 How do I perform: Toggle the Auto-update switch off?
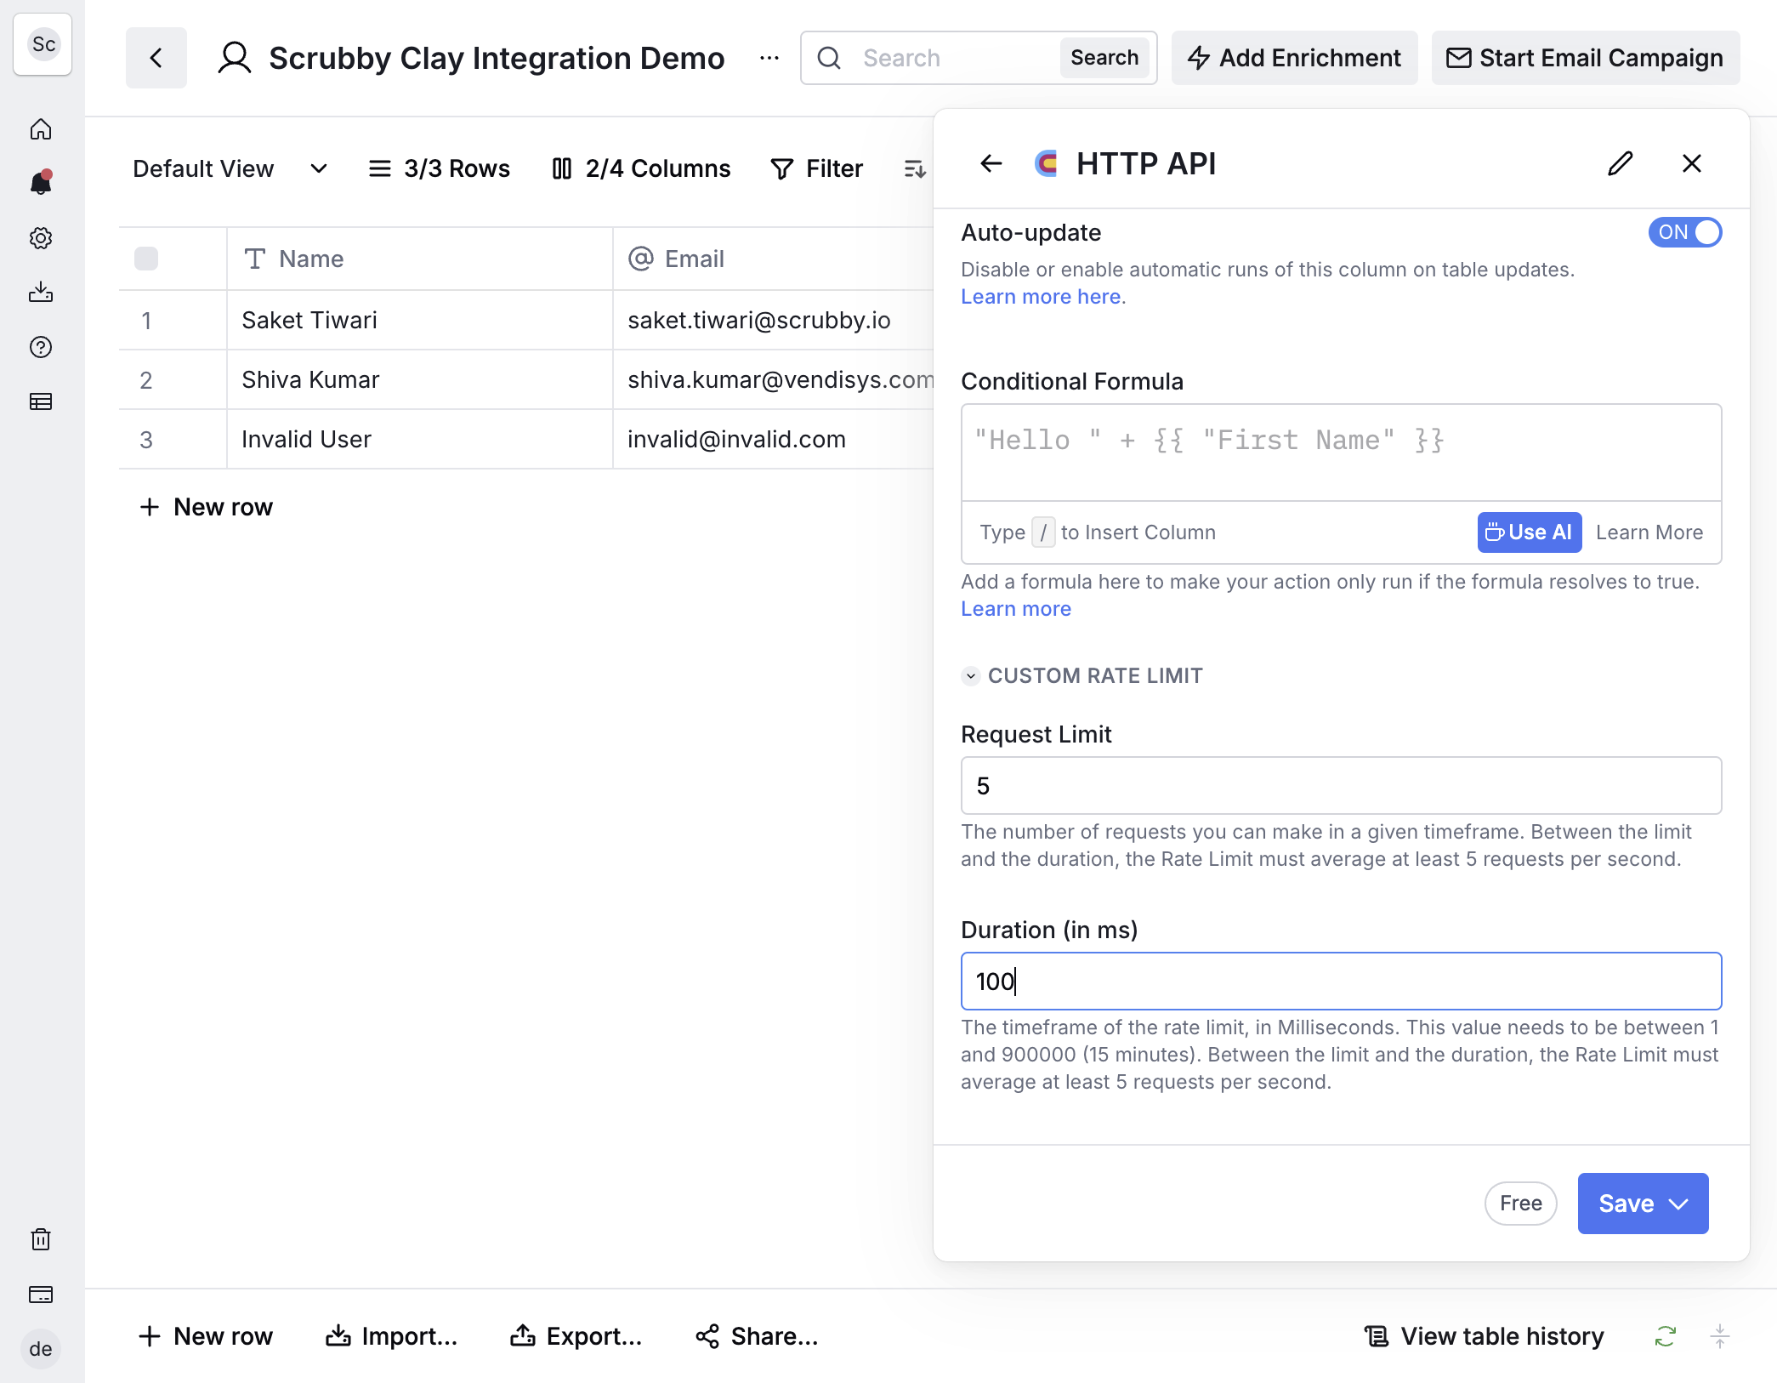coord(1685,232)
